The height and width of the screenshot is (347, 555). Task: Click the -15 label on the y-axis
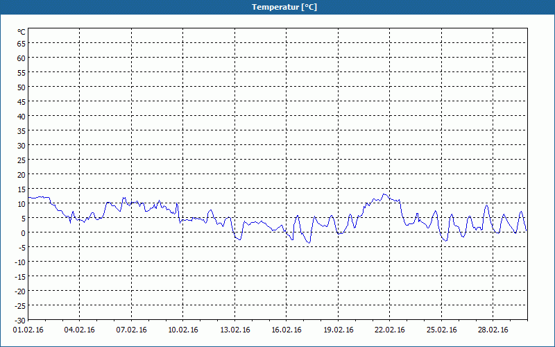click(19, 277)
